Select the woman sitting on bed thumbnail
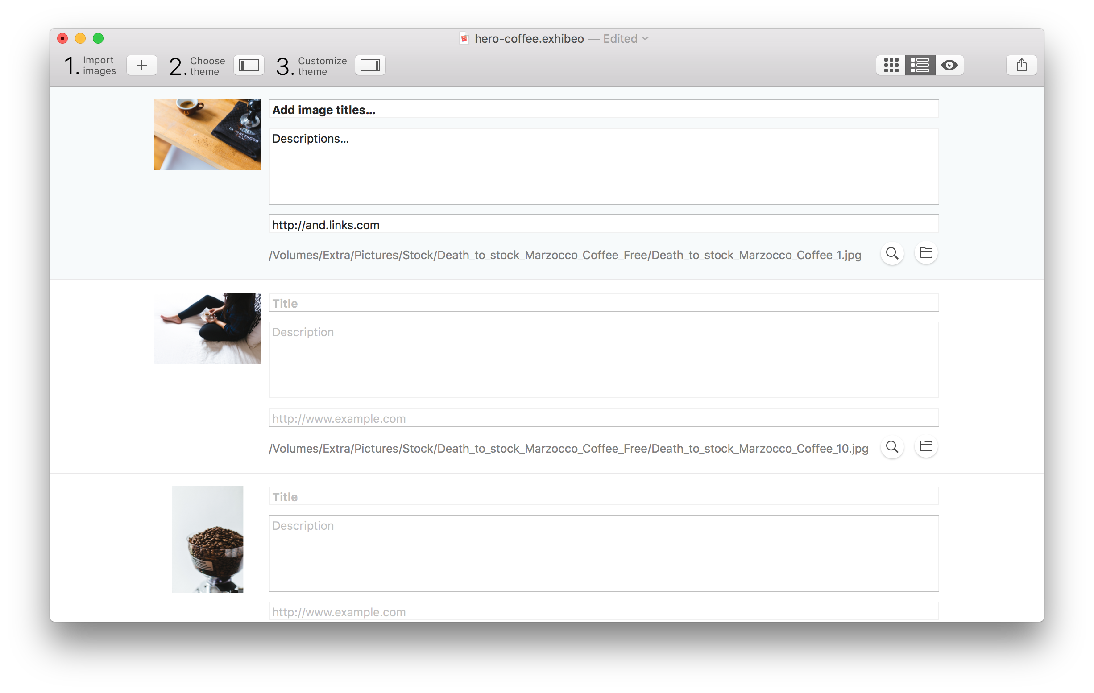1094x693 pixels. click(207, 328)
